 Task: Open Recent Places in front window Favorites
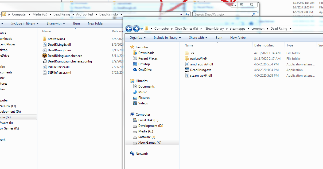point(148,58)
